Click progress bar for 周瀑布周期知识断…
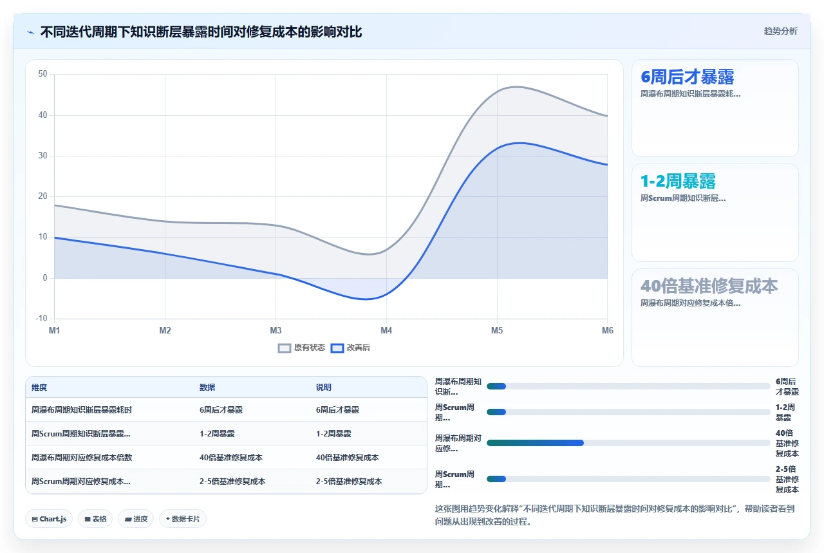This screenshot has height=553, width=824. pyautogui.click(x=628, y=386)
